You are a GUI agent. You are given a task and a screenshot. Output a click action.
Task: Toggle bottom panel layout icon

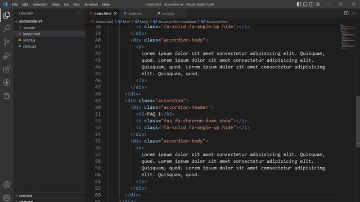point(305,4)
